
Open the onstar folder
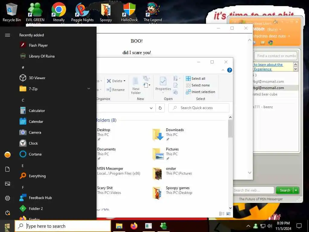click(172, 173)
